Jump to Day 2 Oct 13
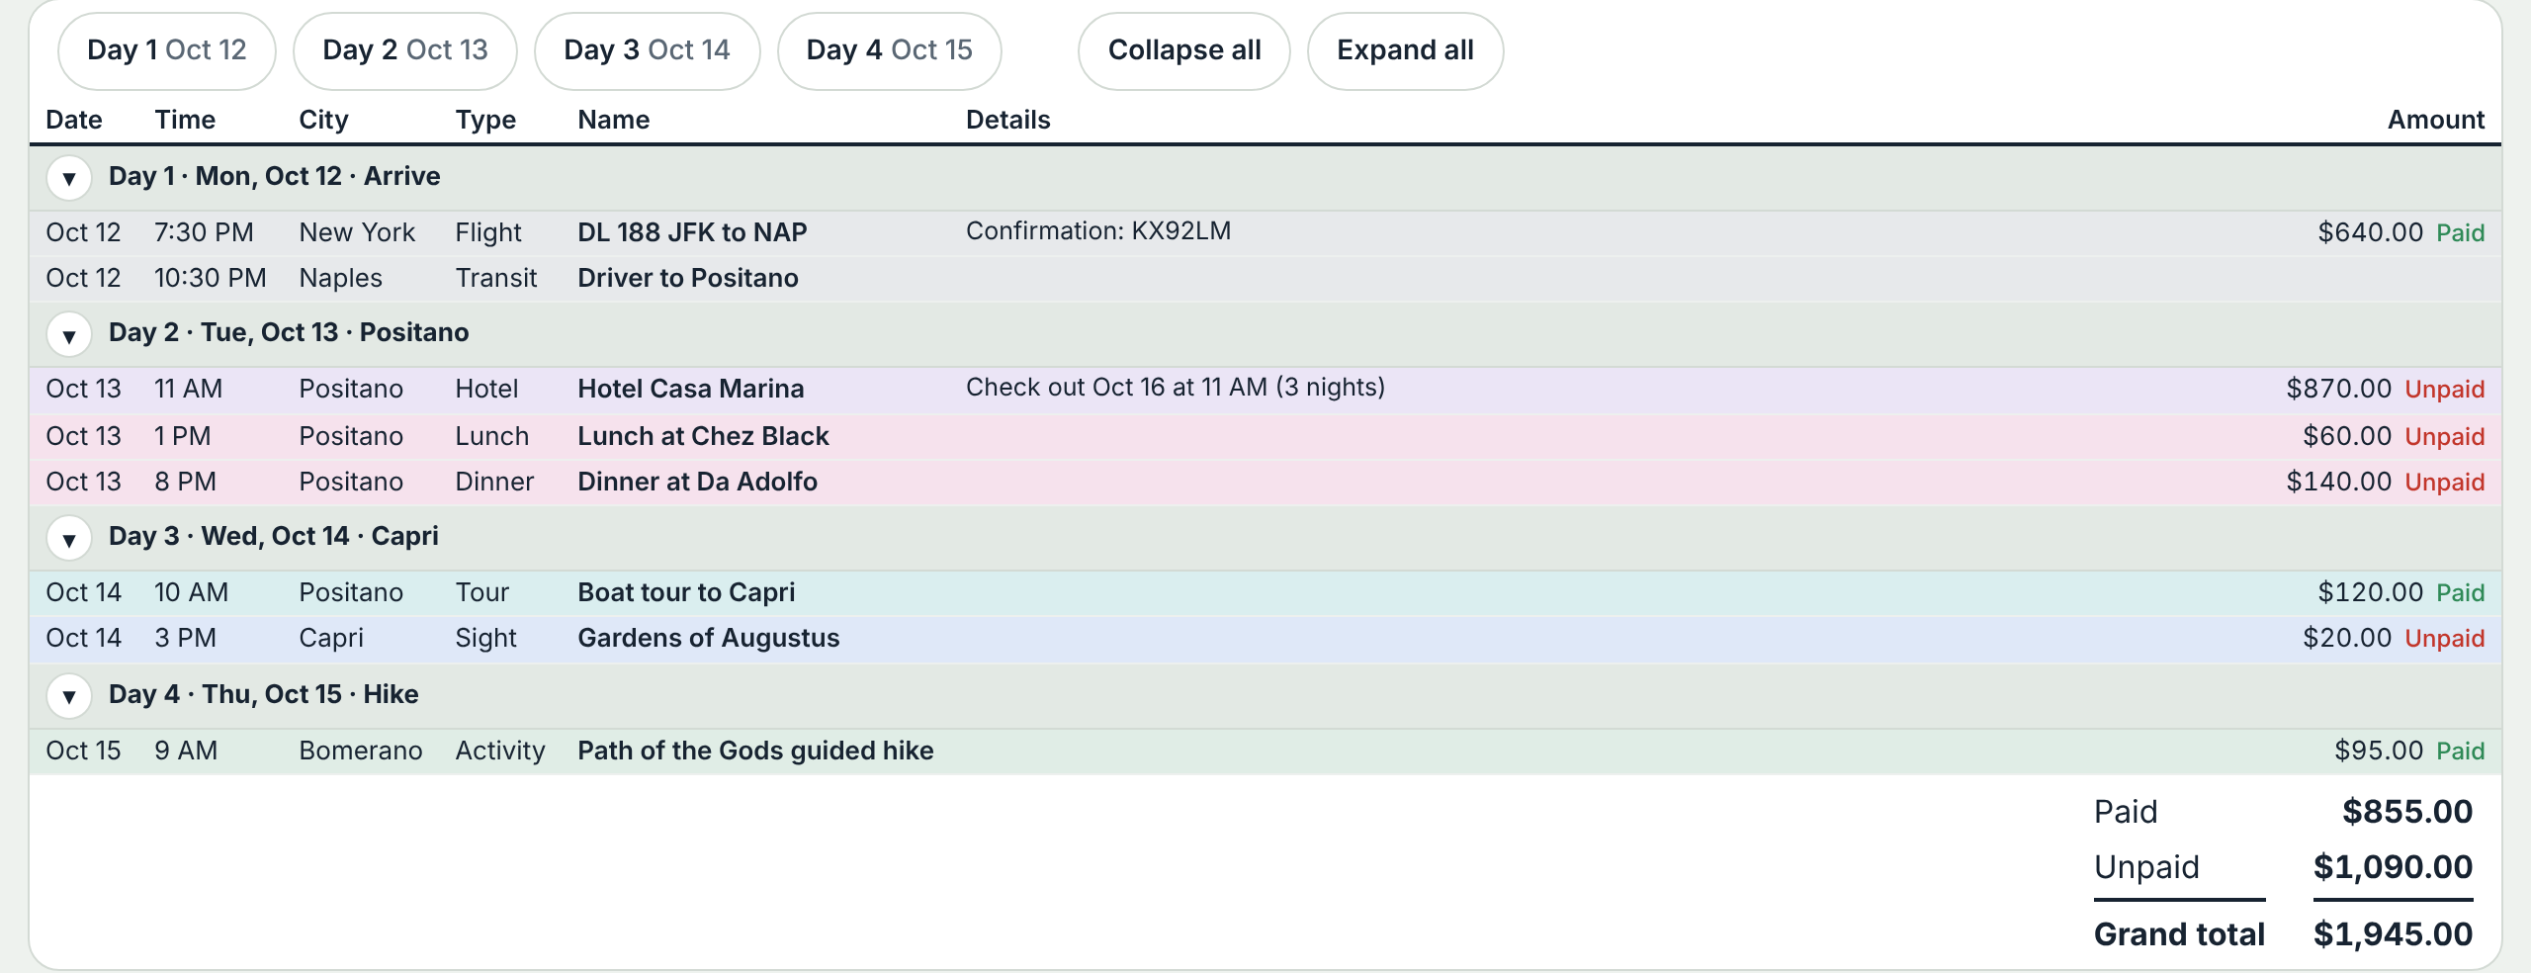 [405, 50]
